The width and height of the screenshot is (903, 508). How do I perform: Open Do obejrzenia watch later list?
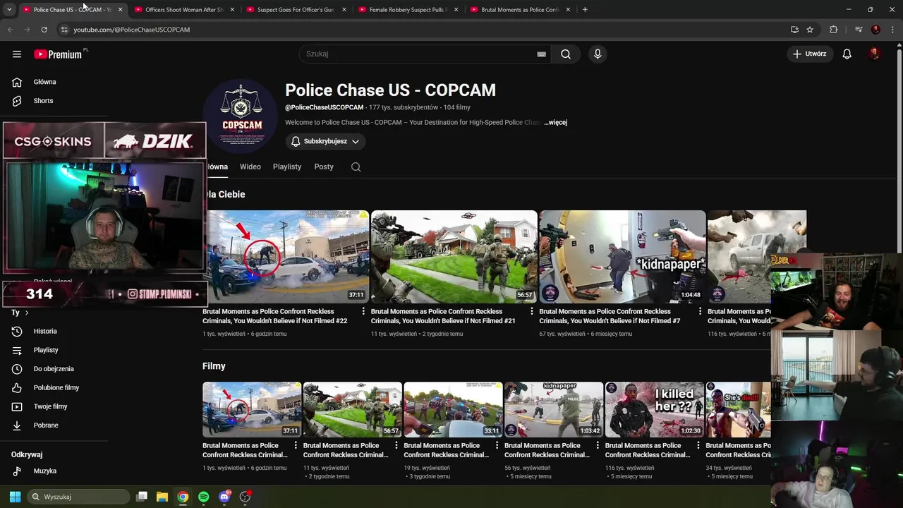pos(55,368)
